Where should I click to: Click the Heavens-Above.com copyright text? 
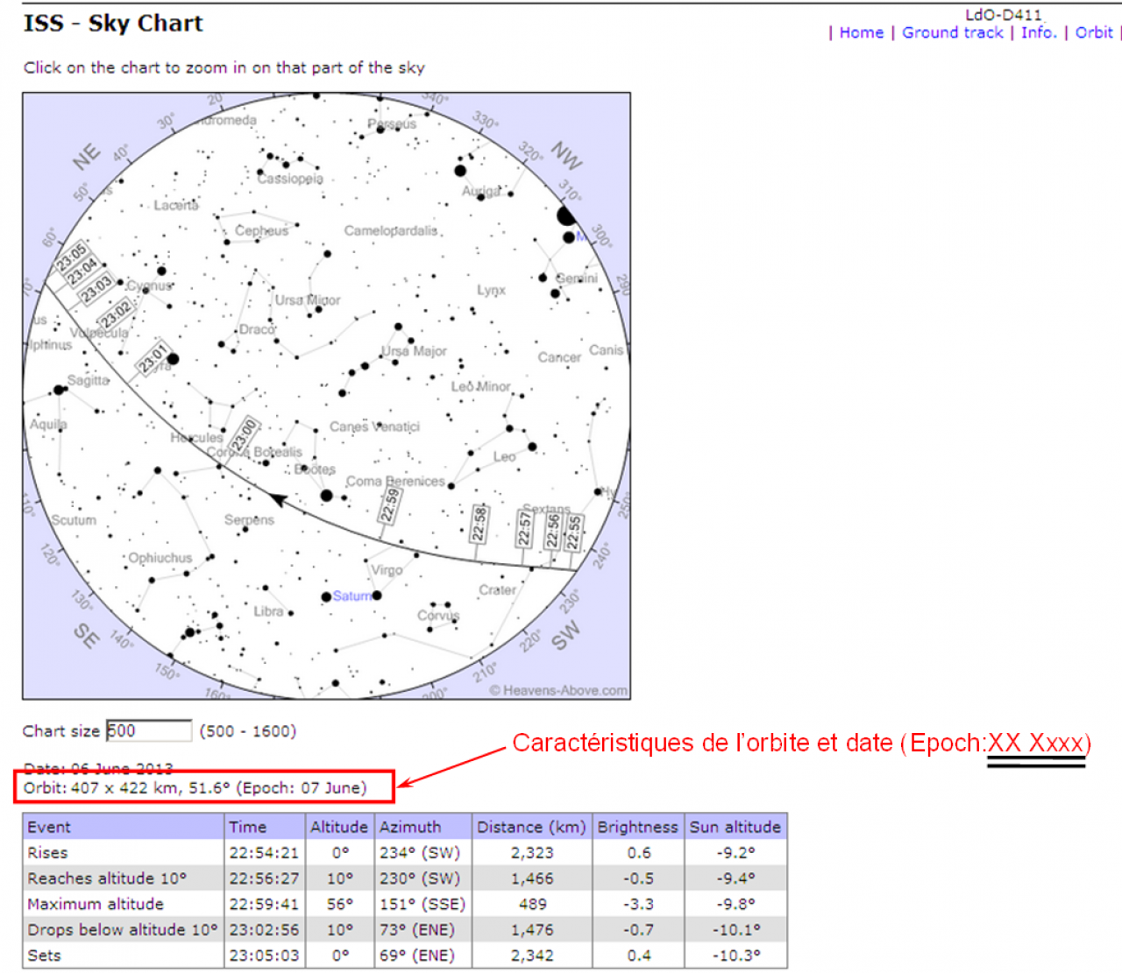(x=558, y=690)
